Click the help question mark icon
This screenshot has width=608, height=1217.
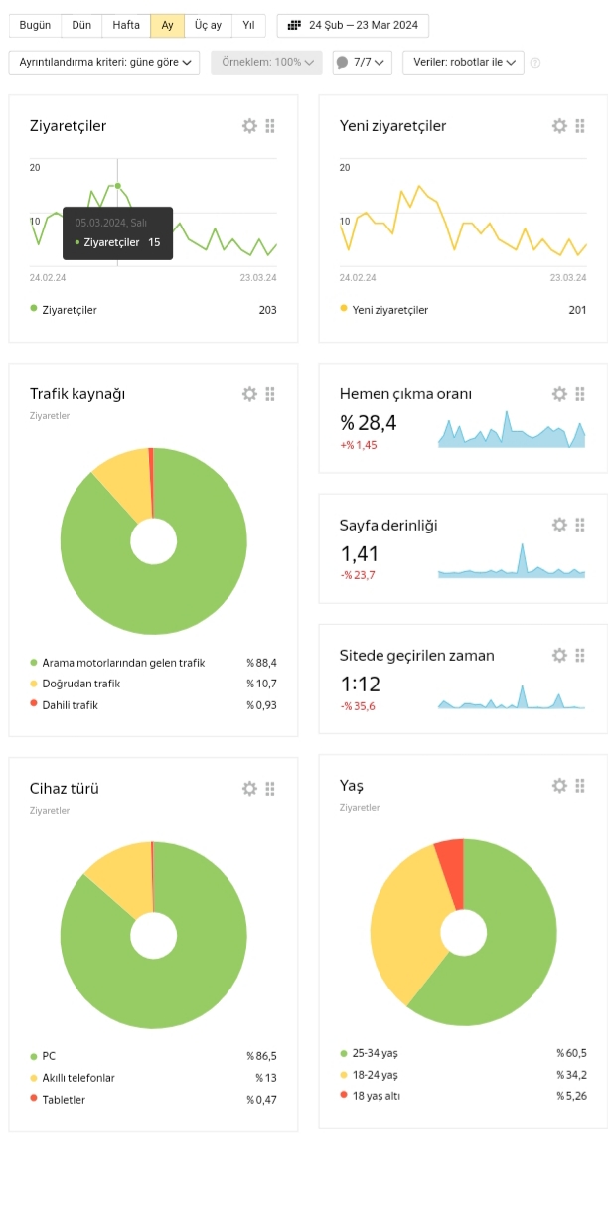pyautogui.click(x=535, y=63)
